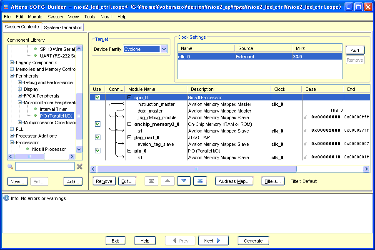This screenshot has height=250, width=375.
Task: Click the component library scroll-right arrow
Action: point(72,157)
